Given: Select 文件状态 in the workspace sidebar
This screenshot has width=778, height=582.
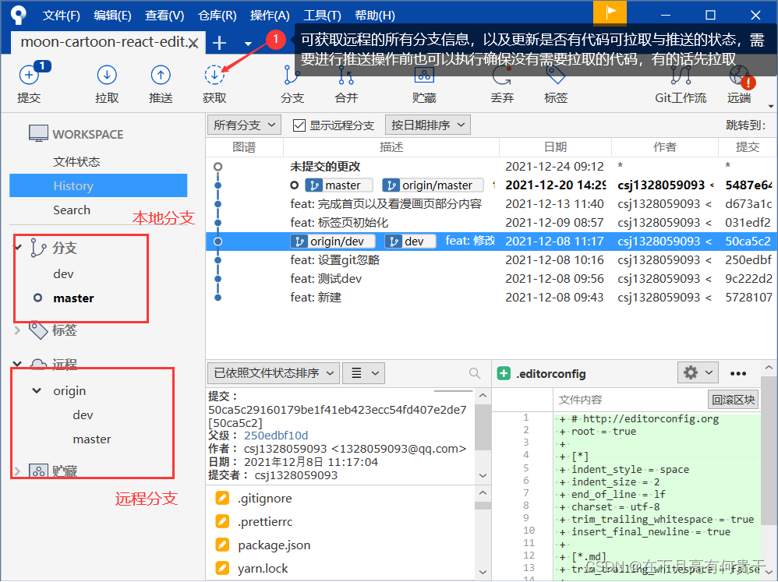Looking at the screenshot, I should pos(76,161).
